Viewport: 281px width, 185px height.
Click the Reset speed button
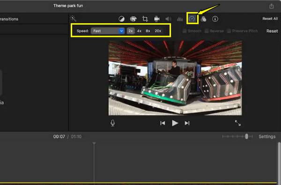pos(272,31)
